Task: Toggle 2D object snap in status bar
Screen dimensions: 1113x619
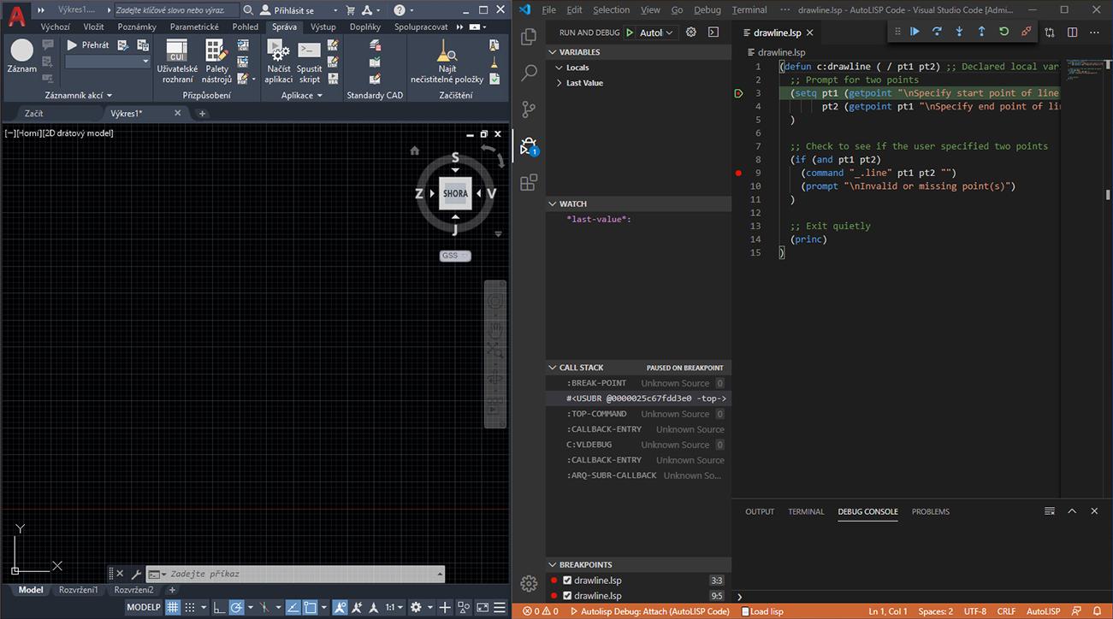Action: click(x=310, y=607)
